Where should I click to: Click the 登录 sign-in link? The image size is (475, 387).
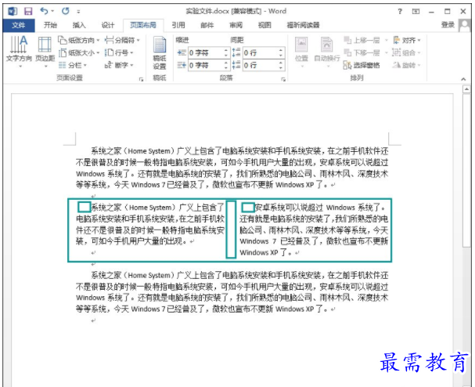[448, 25]
